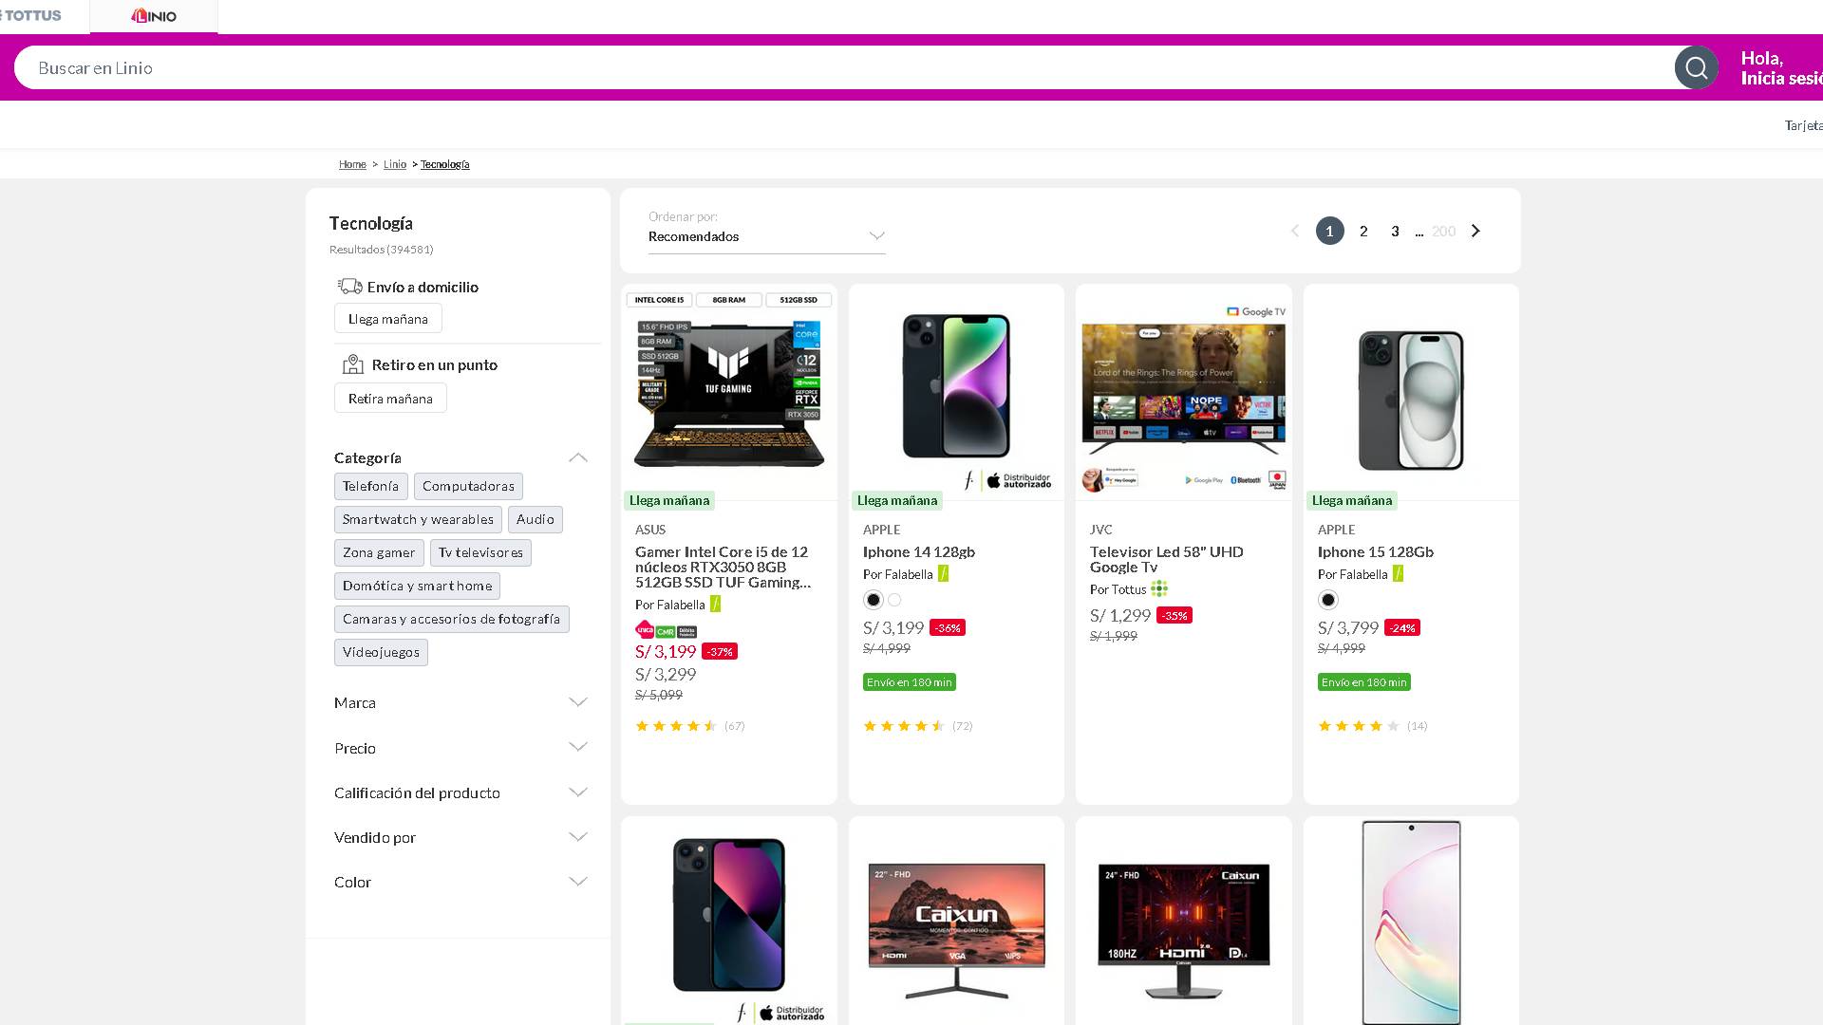Click the star rating of ASUS laptop
This screenshot has width=1823, height=1025.
coord(676,726)
